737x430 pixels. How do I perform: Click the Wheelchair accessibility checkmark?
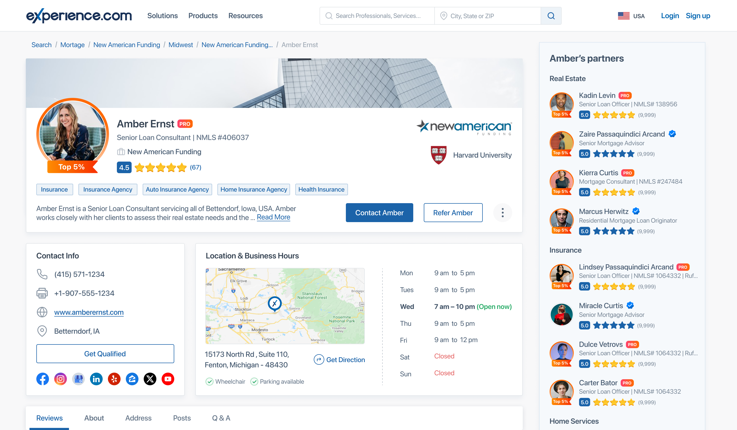[x=210, y=382]
